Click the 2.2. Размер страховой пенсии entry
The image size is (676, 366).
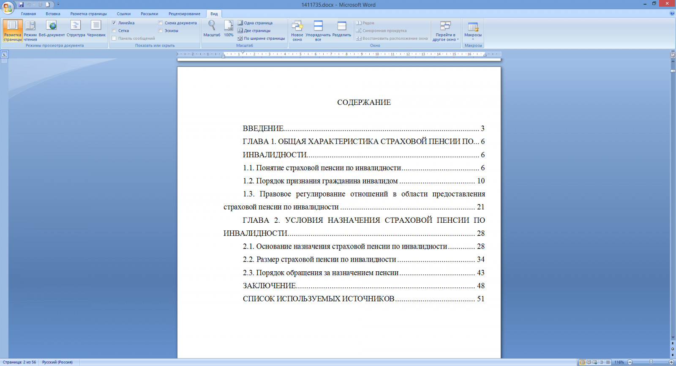click(x=364, y=259)
